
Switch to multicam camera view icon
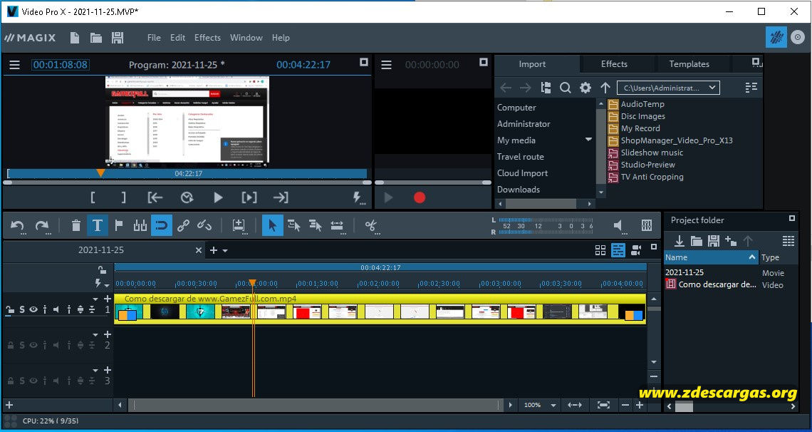tap(637, 250)
